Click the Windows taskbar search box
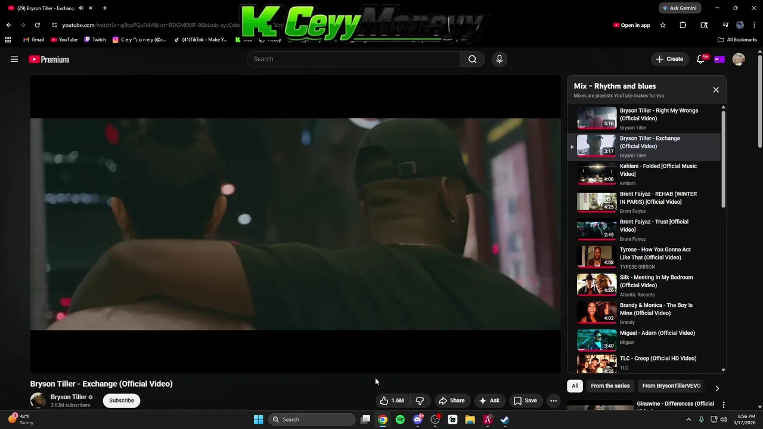The height and width of the screenshot is (429, 763). click(x=312, y=419)
